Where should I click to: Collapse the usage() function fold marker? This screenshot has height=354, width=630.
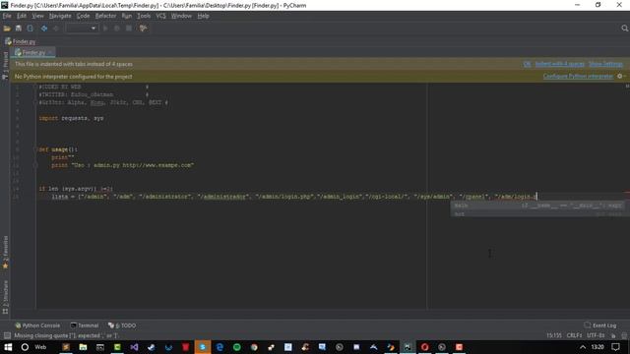[35, 149]
